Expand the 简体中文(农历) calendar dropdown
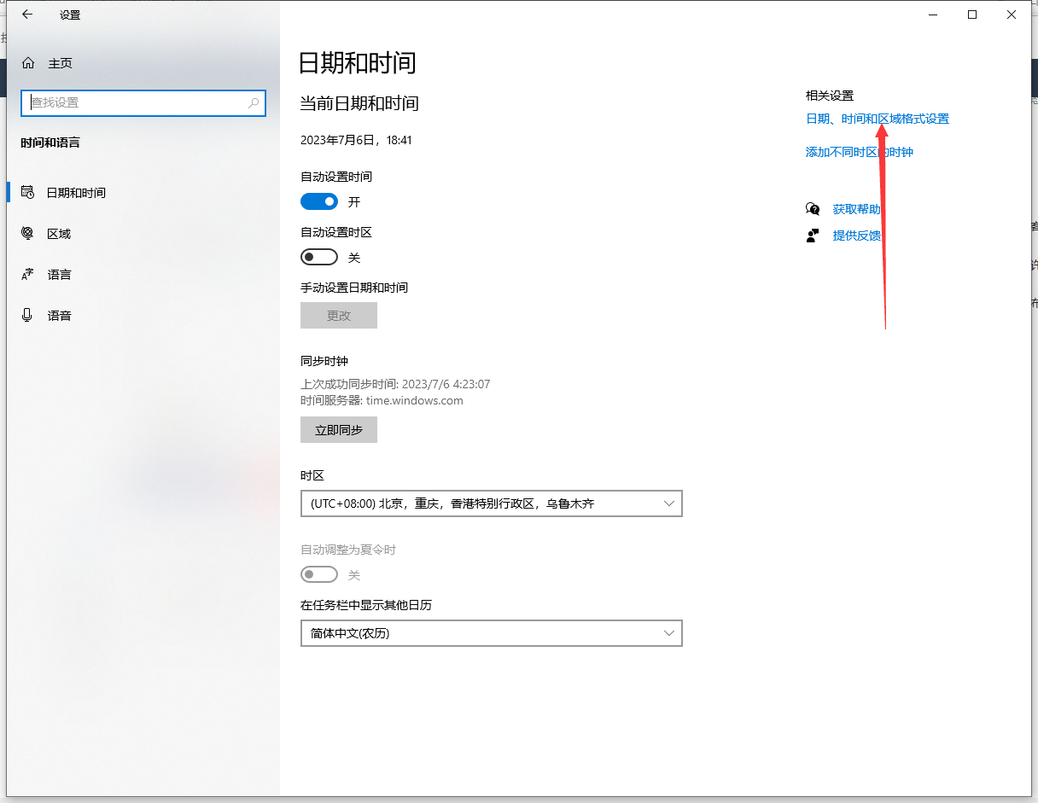The image size is (1038, 803). tap(491, 633)
